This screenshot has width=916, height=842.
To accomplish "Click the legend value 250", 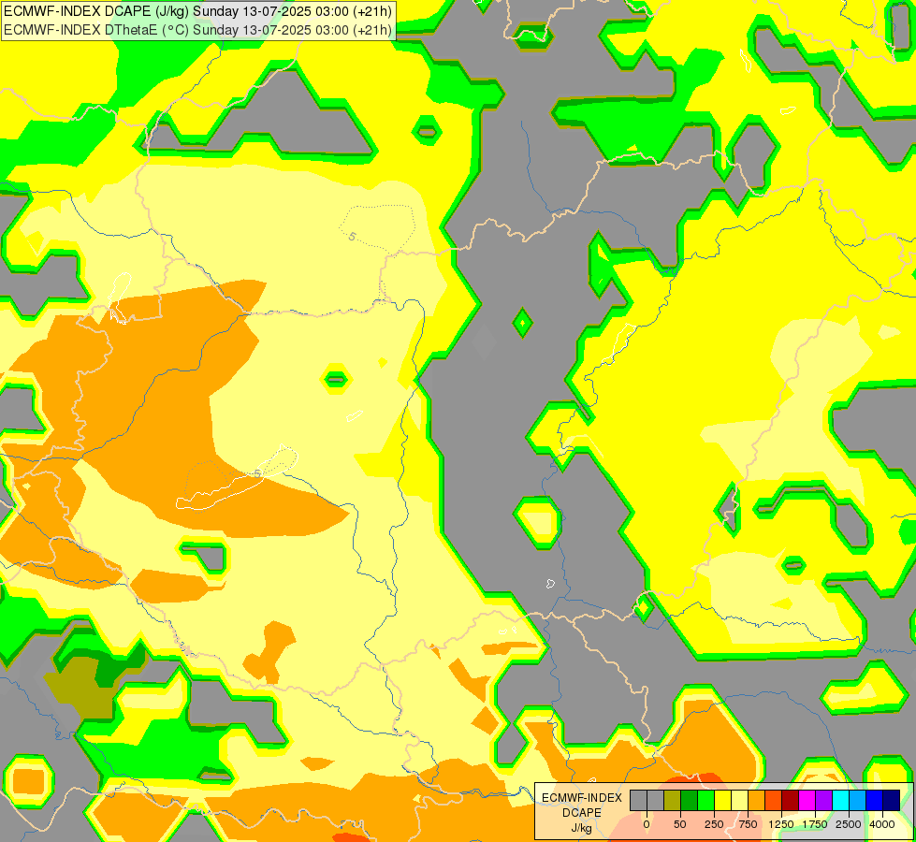I will click(x=714, y=824).
